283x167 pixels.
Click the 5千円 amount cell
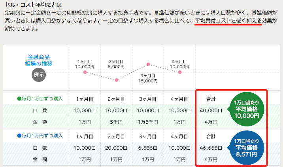[116, 122]
